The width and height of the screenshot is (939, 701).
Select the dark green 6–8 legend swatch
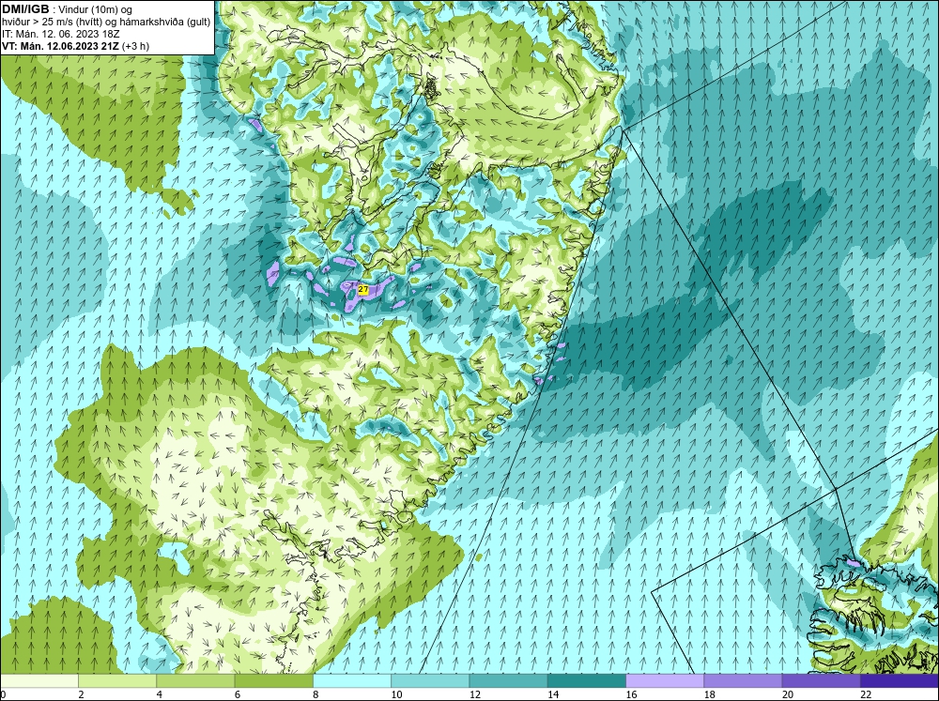pos(273,680)
